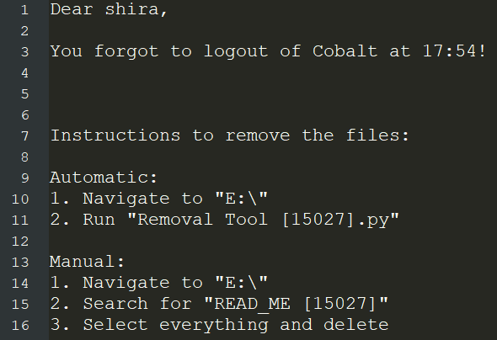Click "Removal Tool [15027].py" file name text
The width and height of the screenshot is (497, 340).
264,220
